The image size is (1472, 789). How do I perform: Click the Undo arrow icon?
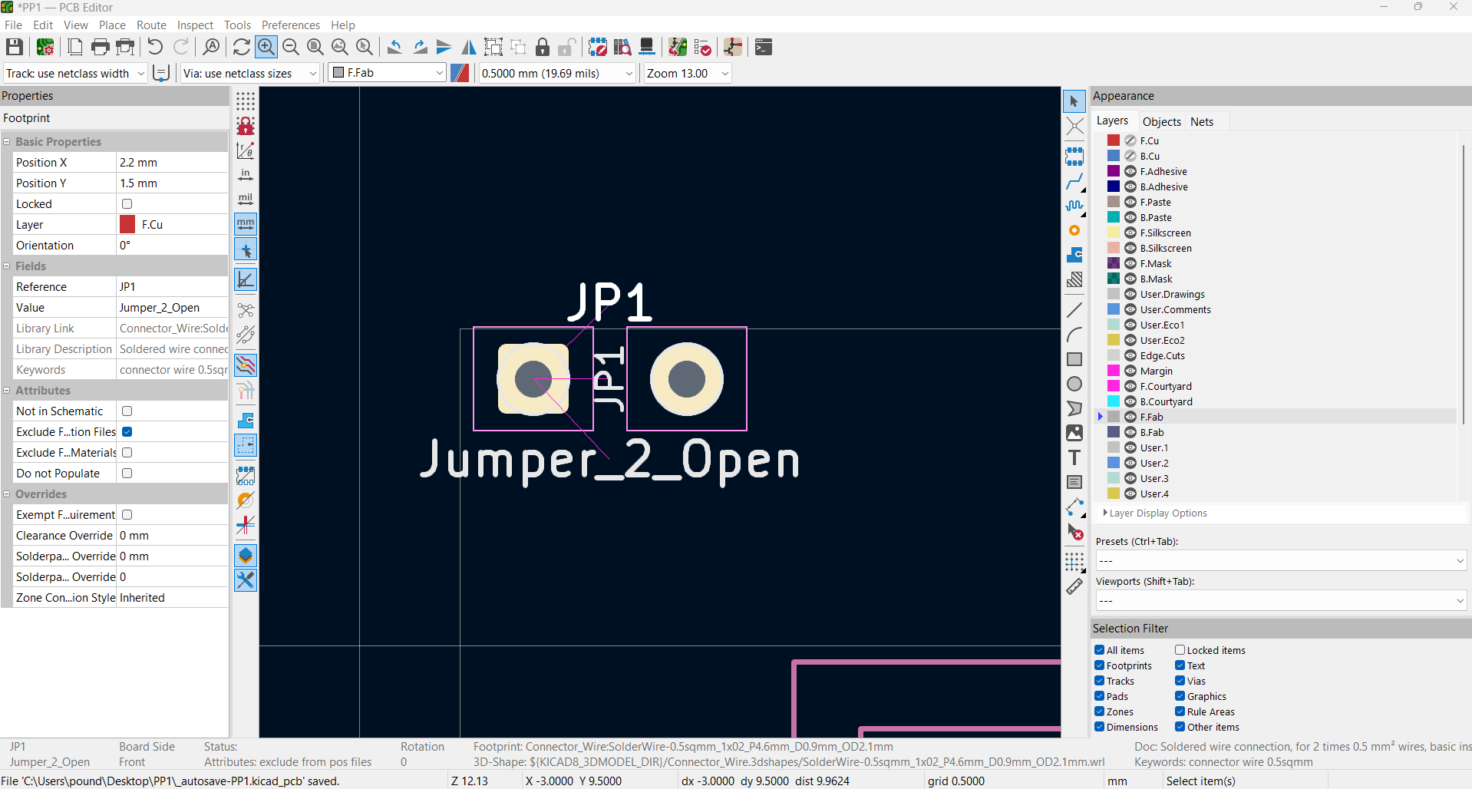click(155, 48)
